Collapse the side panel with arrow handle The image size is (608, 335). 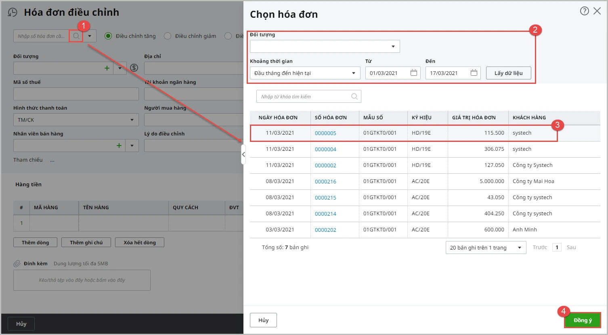coord(243,155)
